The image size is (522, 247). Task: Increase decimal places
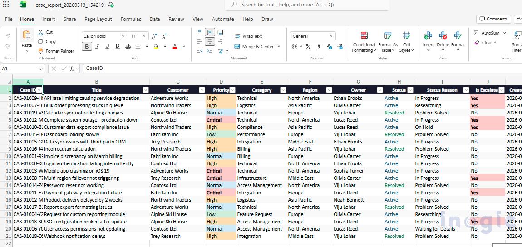[x=329, y=47]
